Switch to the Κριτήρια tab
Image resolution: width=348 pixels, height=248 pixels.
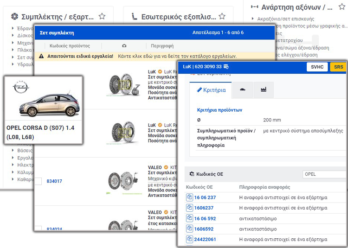click(x=211, y=90)
